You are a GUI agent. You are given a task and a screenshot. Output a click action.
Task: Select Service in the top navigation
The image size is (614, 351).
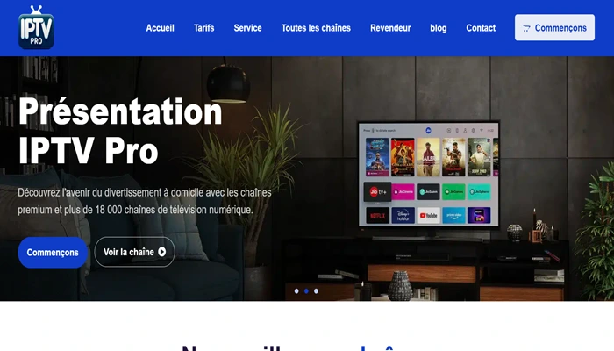247,28
